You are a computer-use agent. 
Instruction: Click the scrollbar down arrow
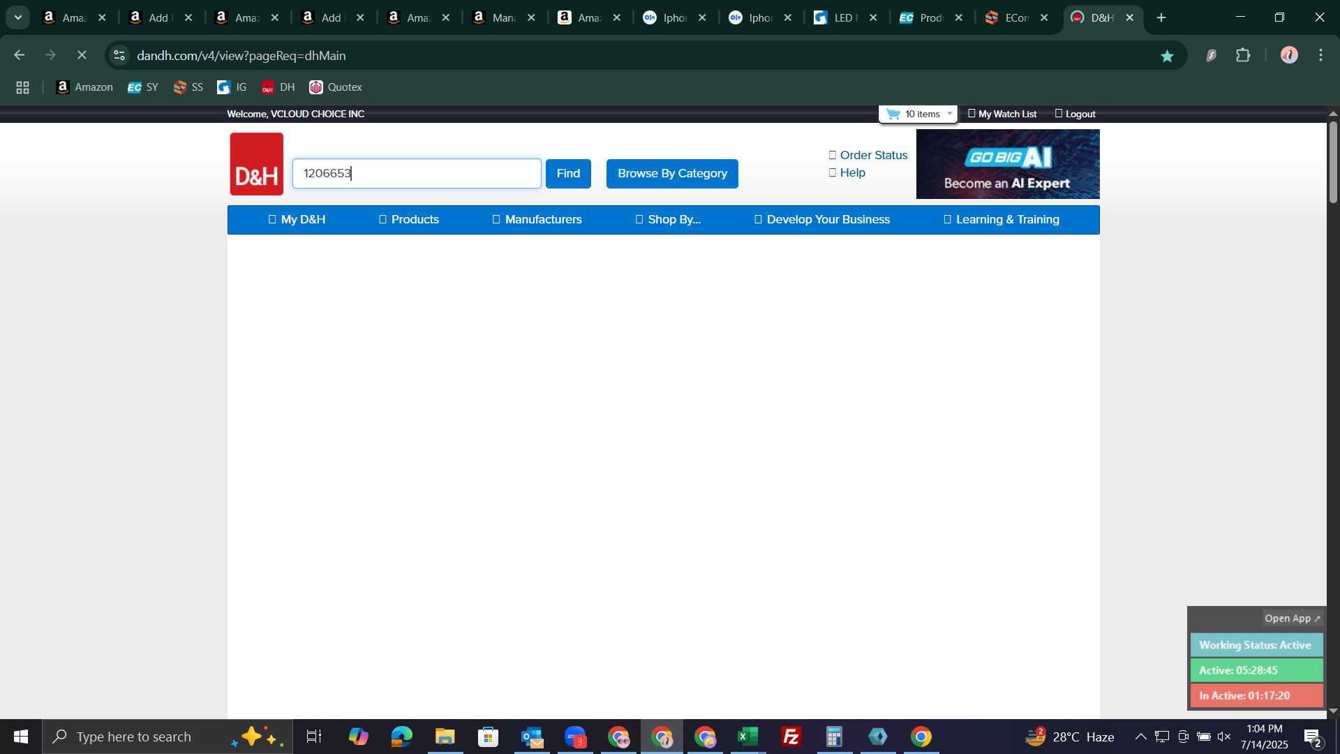click(x=1333, y=711)
